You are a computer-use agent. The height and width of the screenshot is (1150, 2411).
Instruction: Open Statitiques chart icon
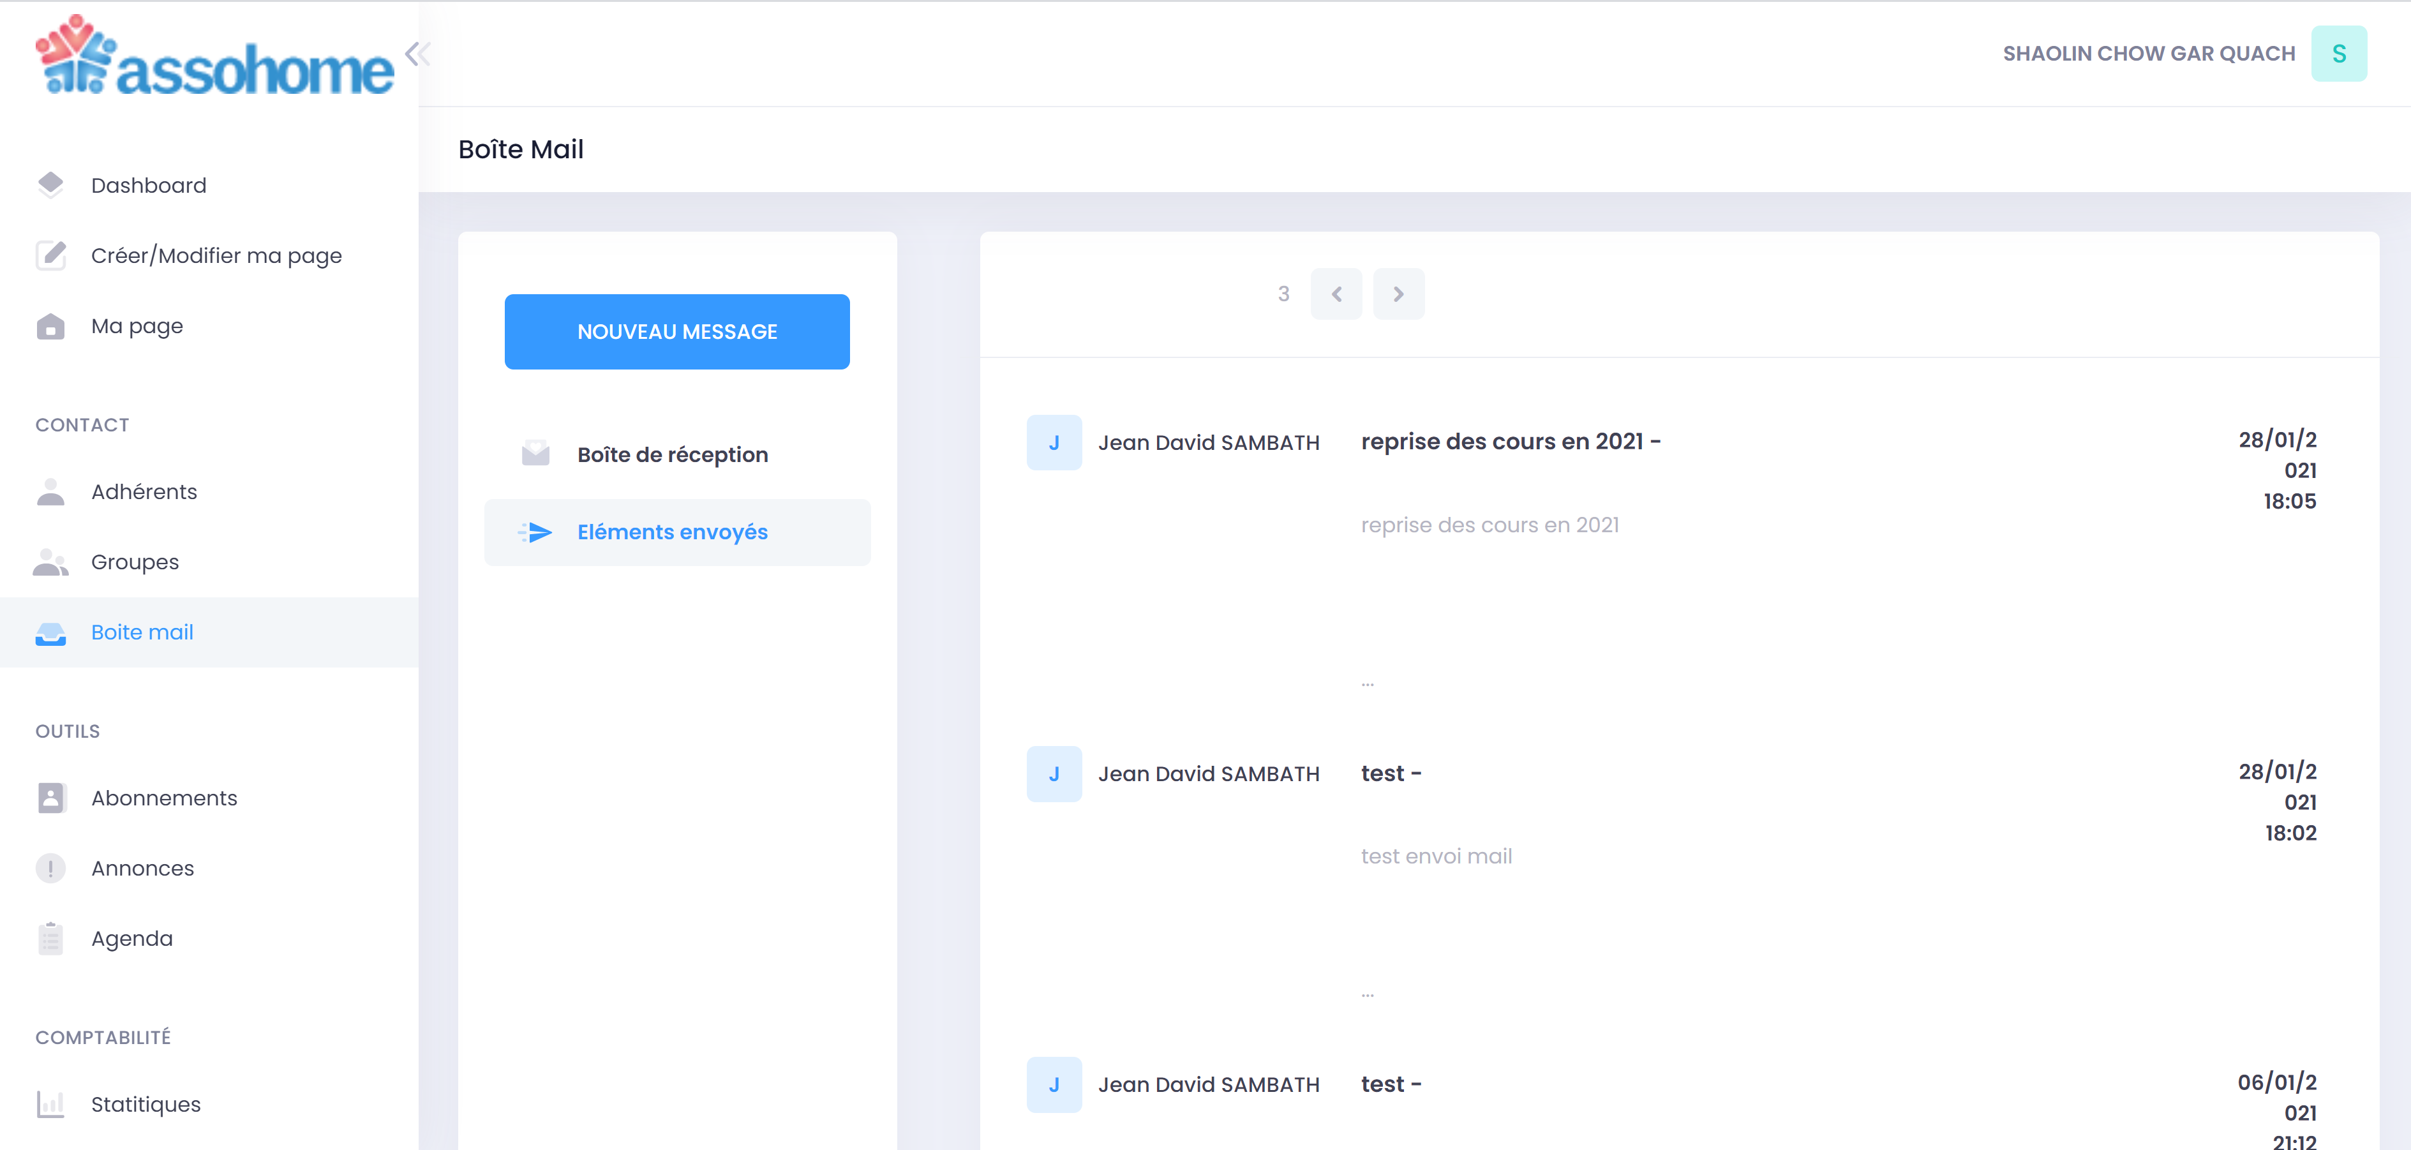50,1104
